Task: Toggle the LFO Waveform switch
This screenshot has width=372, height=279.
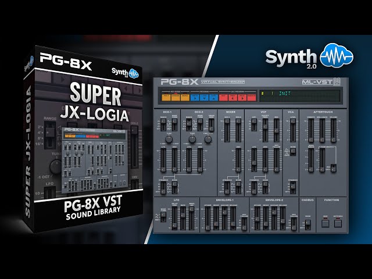Action: coord(163,217)
